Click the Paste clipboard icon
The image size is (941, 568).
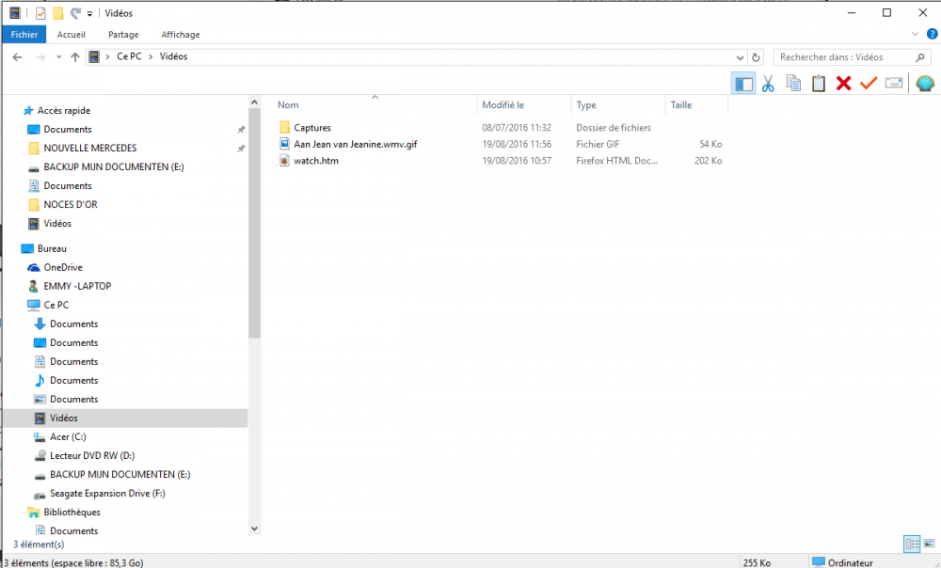819,84
